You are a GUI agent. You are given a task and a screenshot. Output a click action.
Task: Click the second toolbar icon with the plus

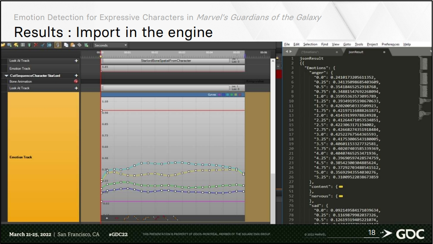pos(10,45)
